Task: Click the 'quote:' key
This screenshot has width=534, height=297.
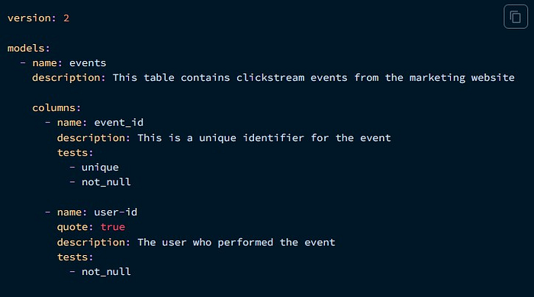Action: click(x=75, y=227)
